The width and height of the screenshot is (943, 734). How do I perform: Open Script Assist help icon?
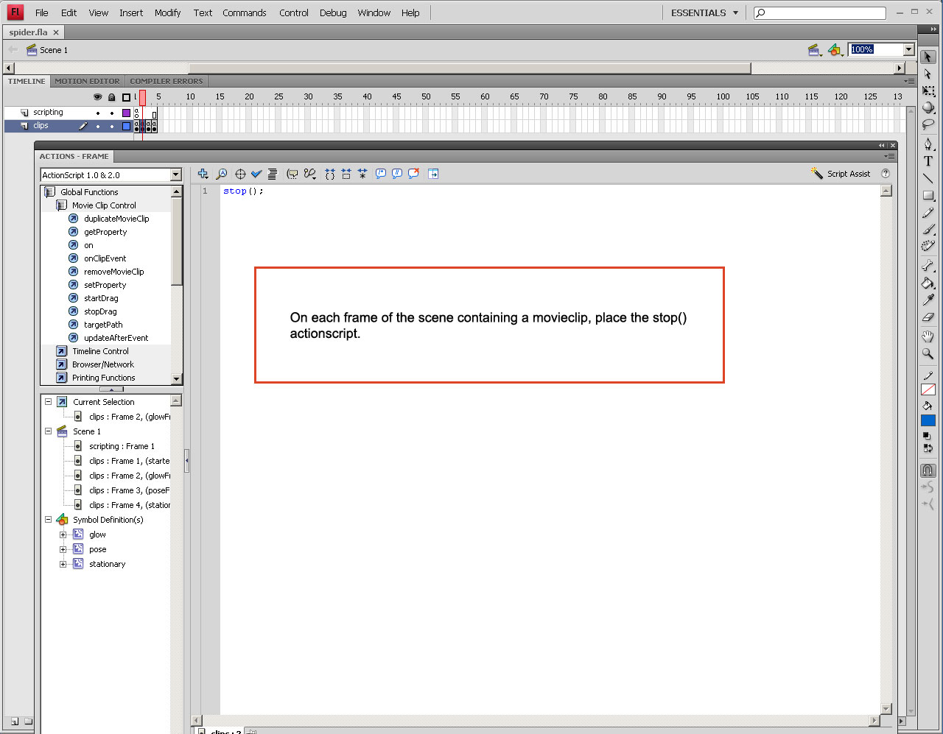click(886, 174)
